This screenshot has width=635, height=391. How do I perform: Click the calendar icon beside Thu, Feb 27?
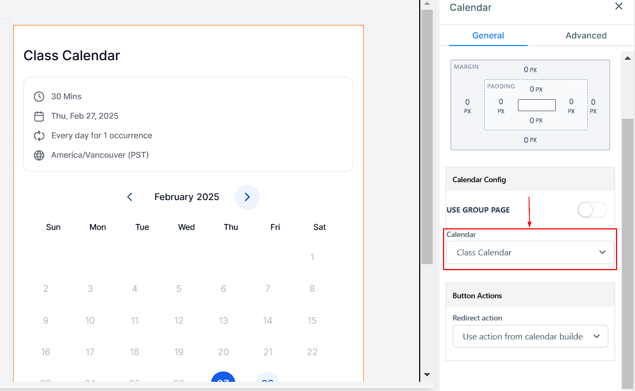[x=39, y=116]
